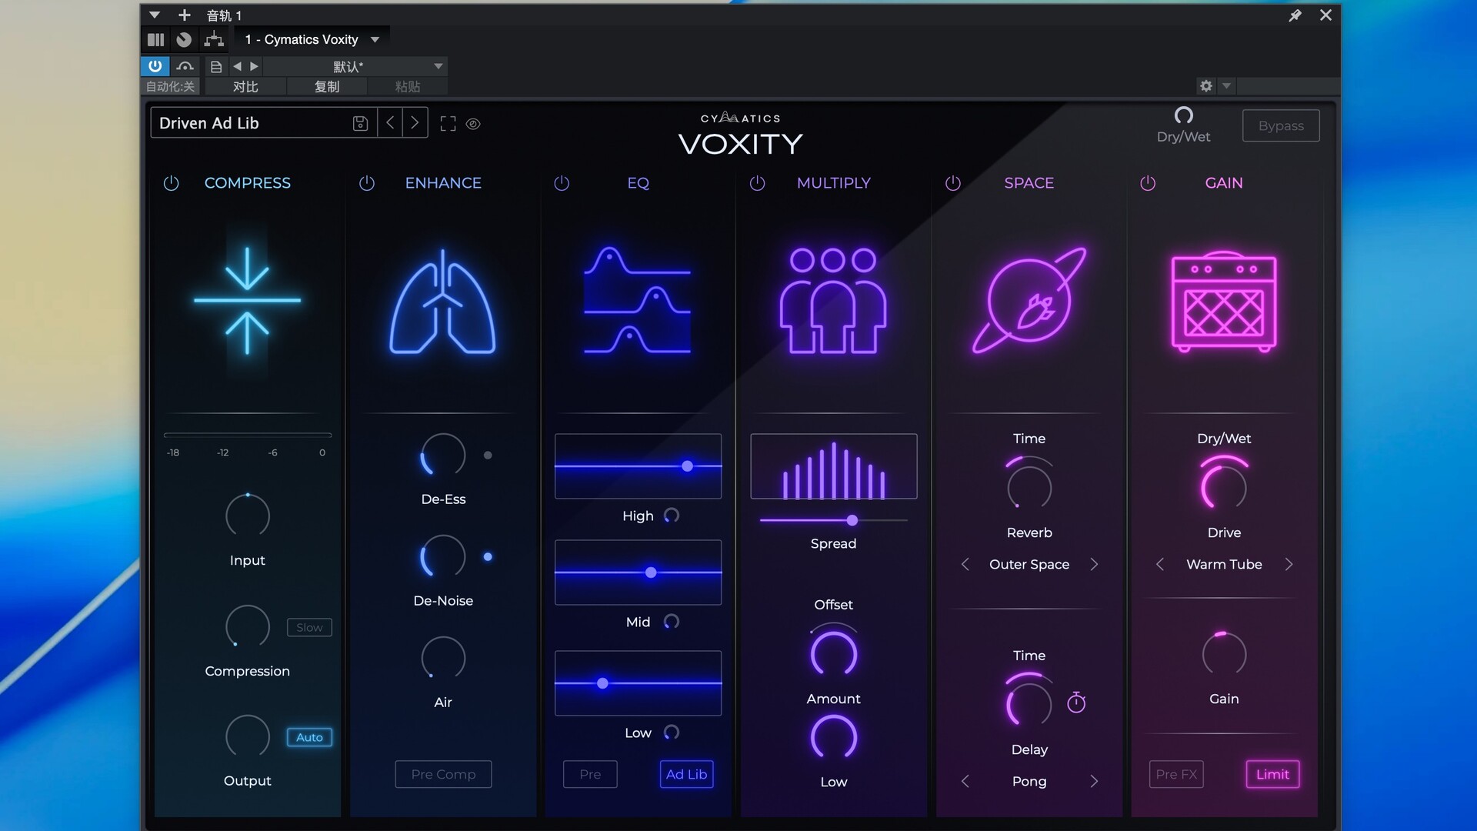Switch to previous reverb type
Image resolution: width=1477 pixels, height=831 pixels.
(x=965, y=565)
